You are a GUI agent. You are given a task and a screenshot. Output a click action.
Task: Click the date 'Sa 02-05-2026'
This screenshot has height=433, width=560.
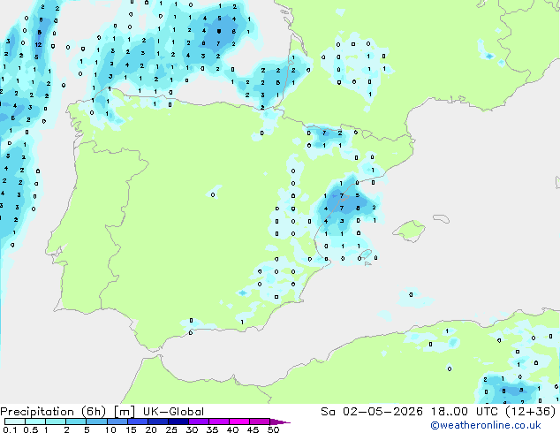(372, 412)
